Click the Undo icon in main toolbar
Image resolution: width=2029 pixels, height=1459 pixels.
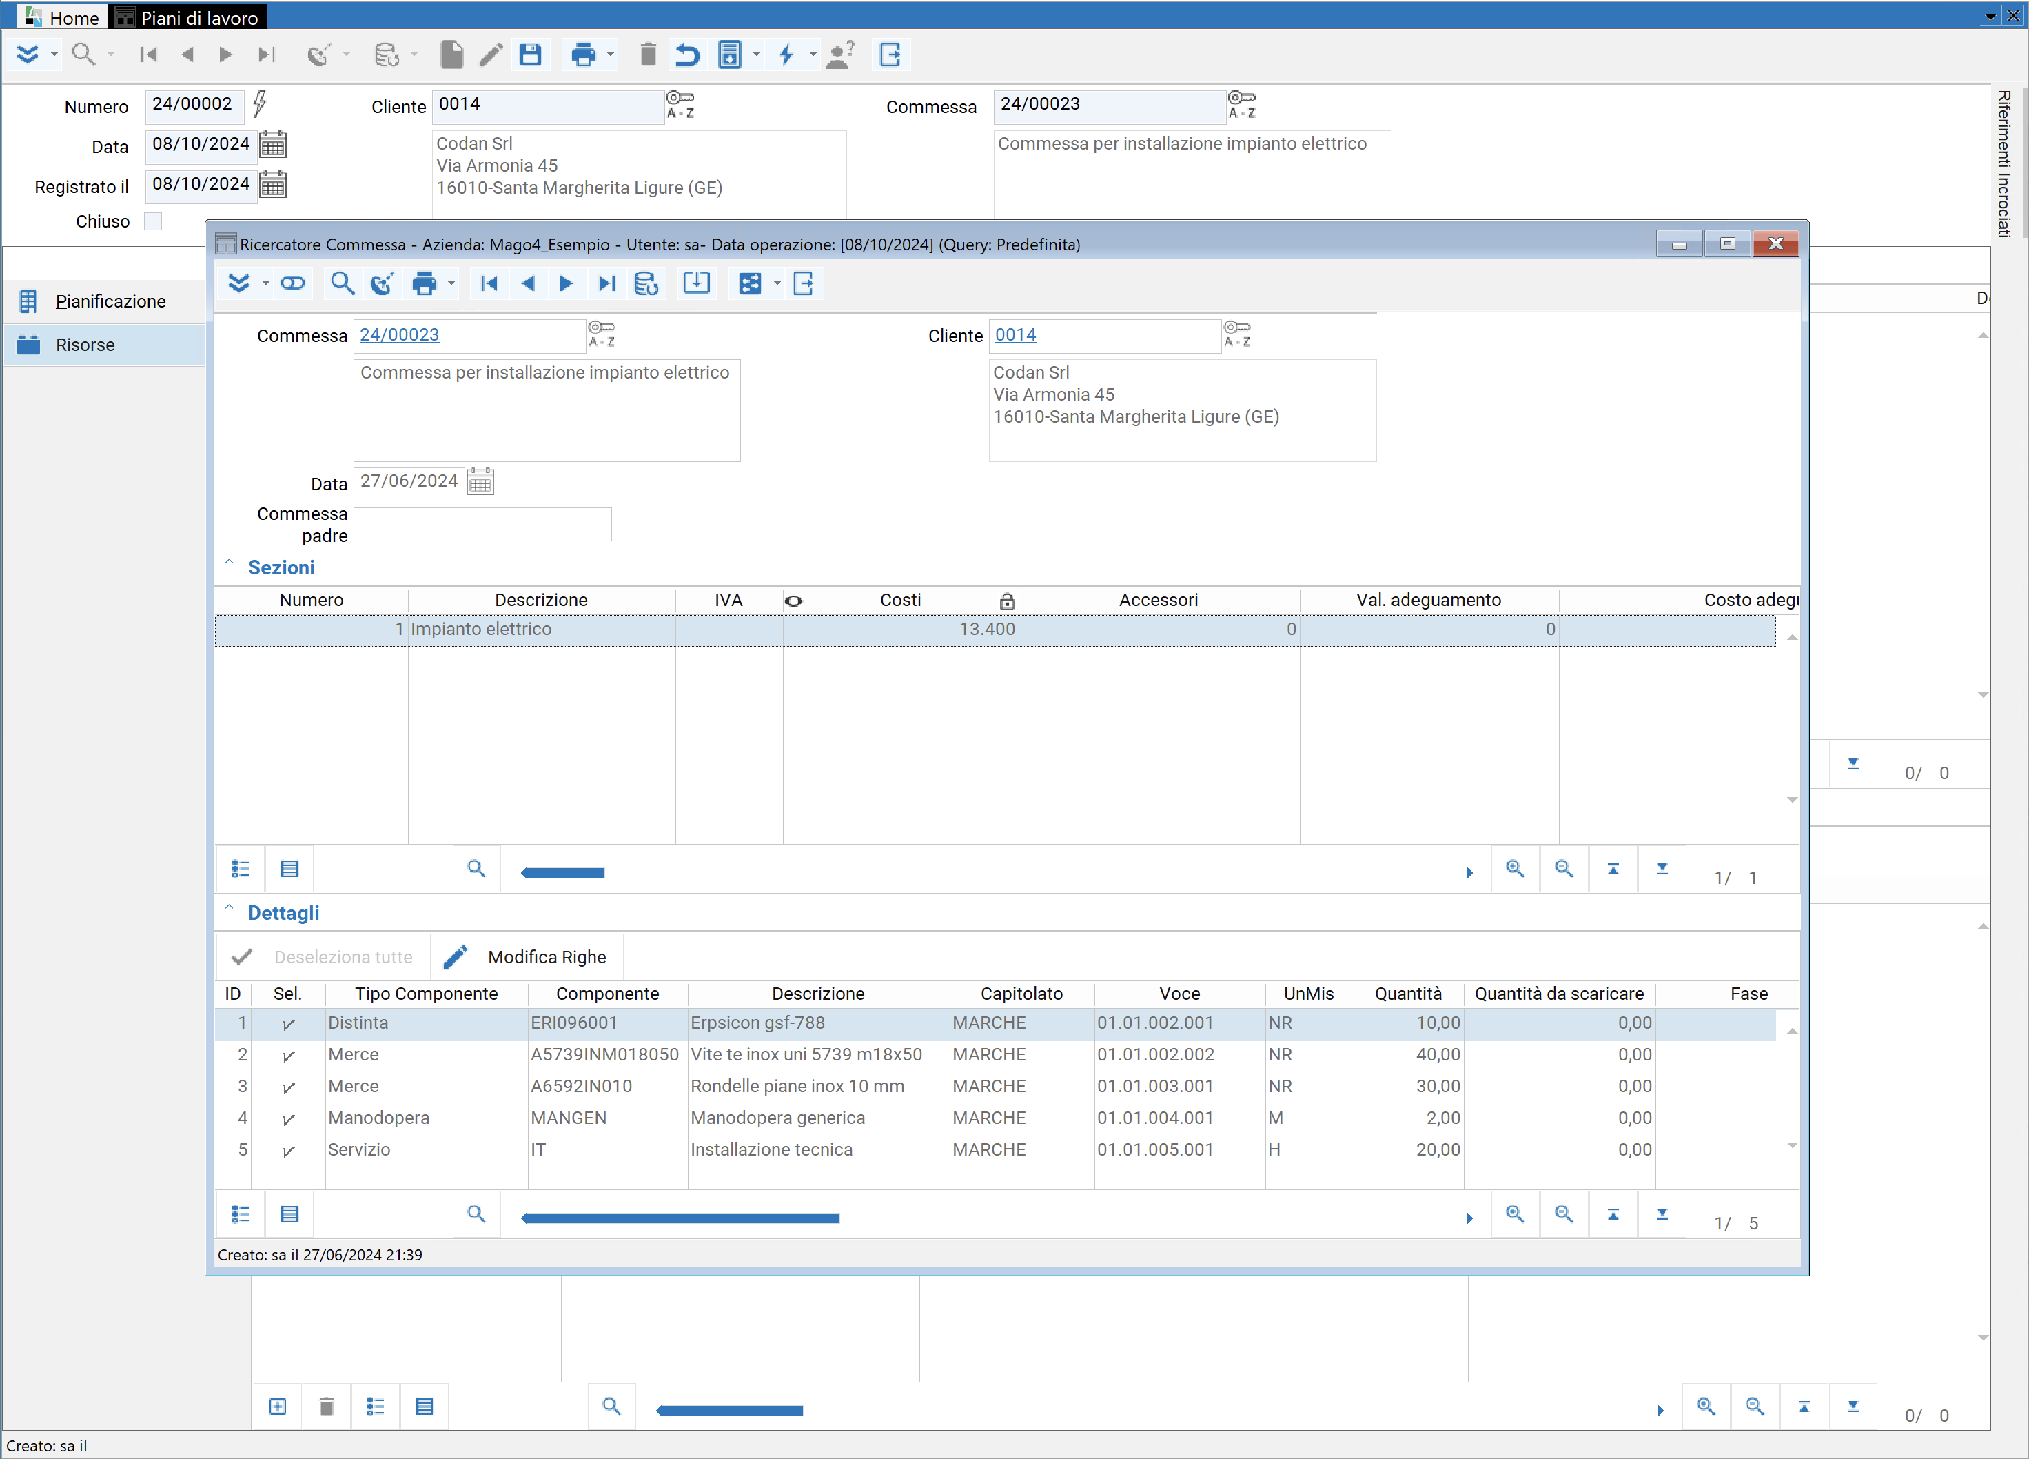[687, 54]
